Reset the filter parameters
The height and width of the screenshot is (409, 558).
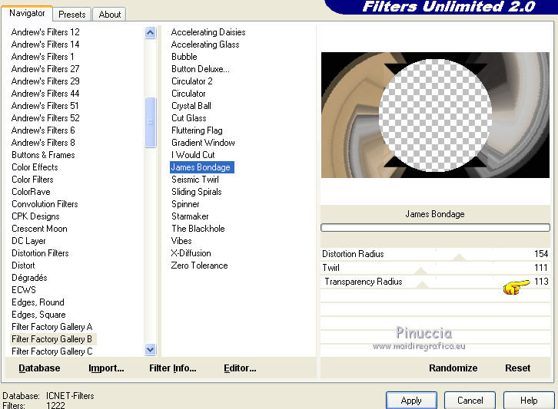click(x=517, y=368)
